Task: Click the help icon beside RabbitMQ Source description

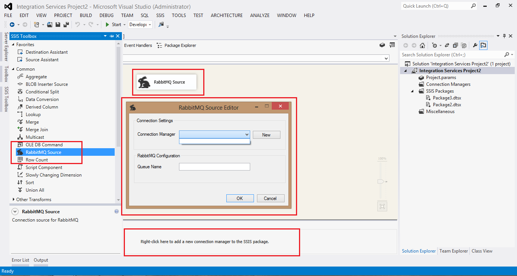Action: pos(117,211)
